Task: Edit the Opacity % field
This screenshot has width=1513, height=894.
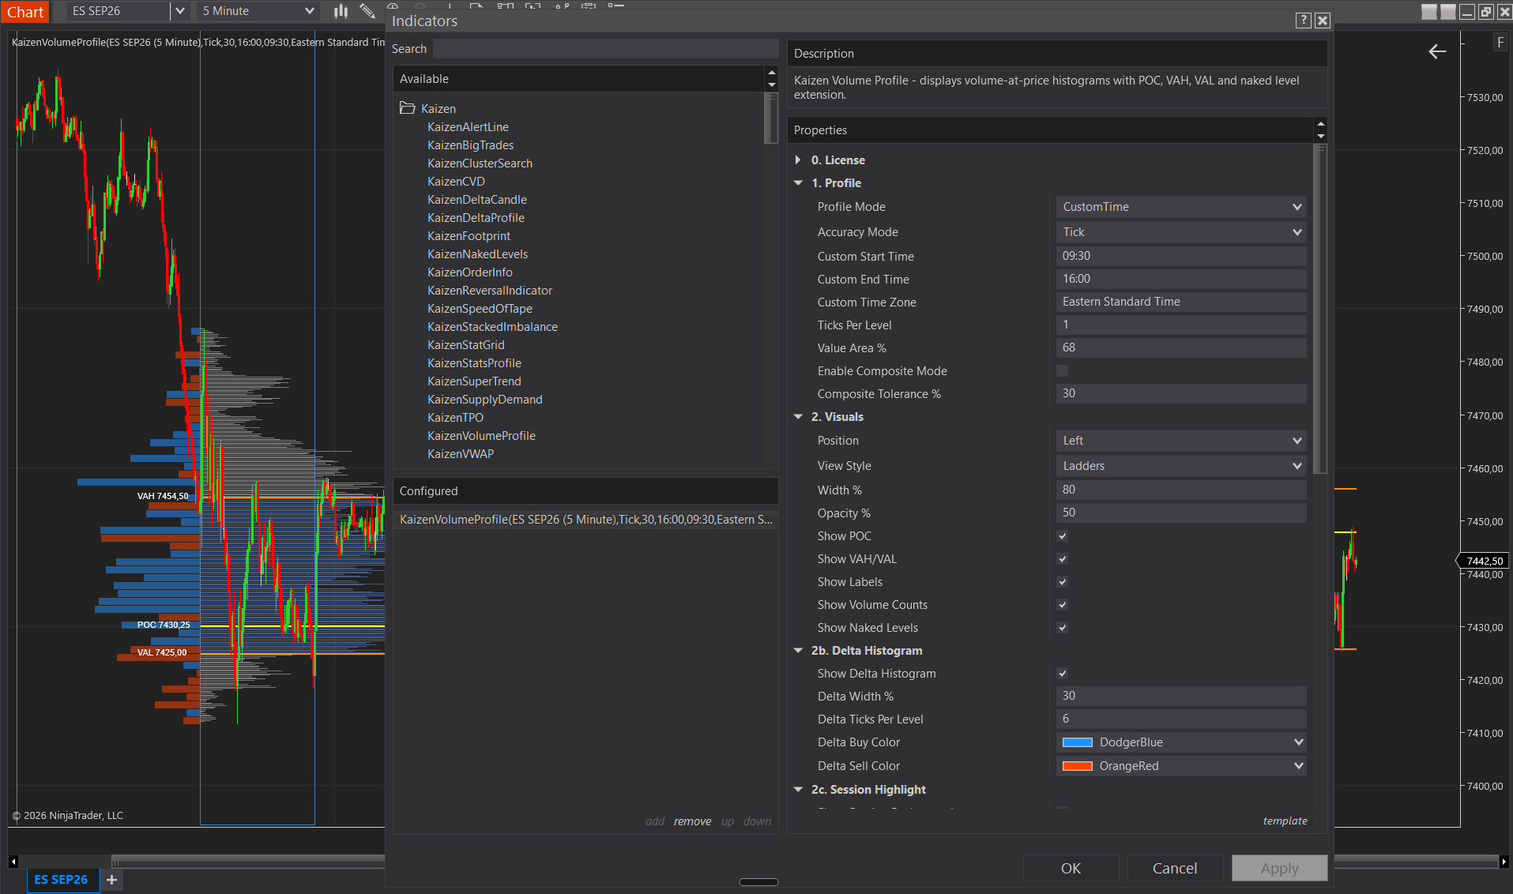Action: click(x=1181, y=513)
